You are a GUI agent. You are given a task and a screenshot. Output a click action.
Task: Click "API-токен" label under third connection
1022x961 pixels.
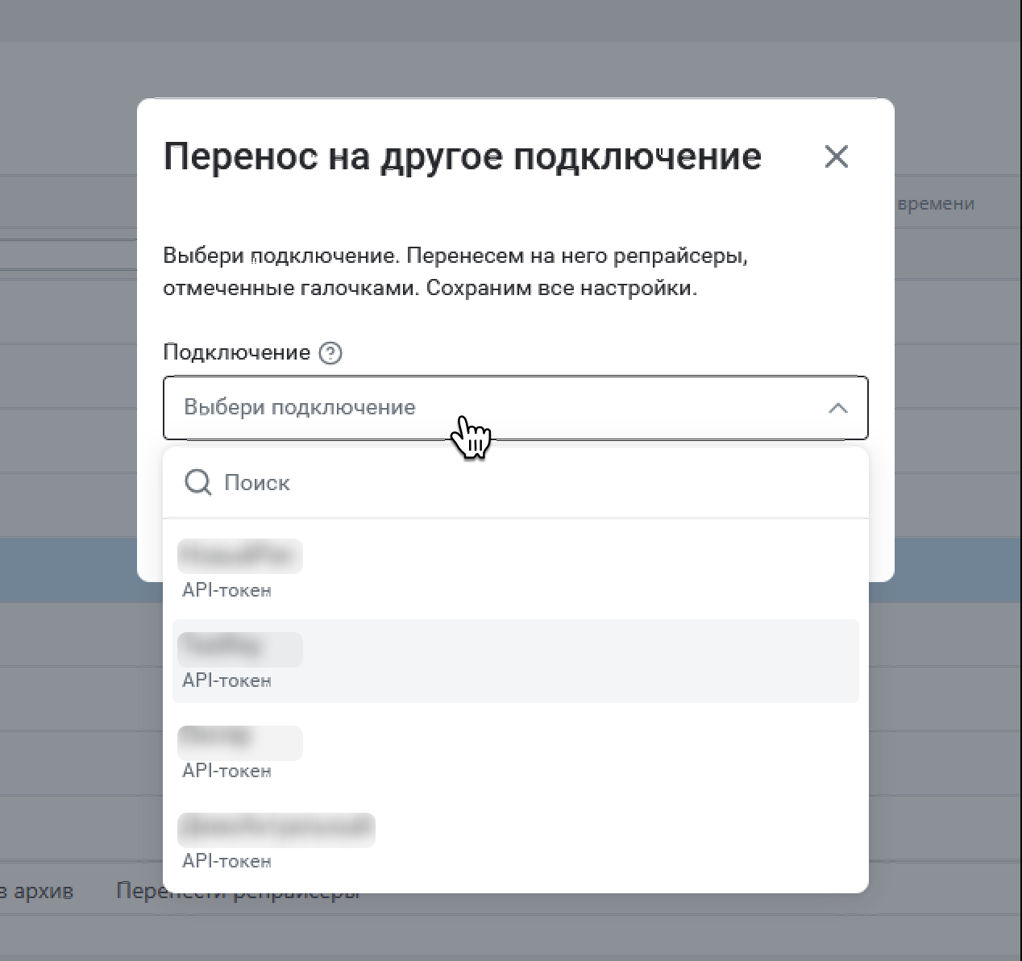226,771
